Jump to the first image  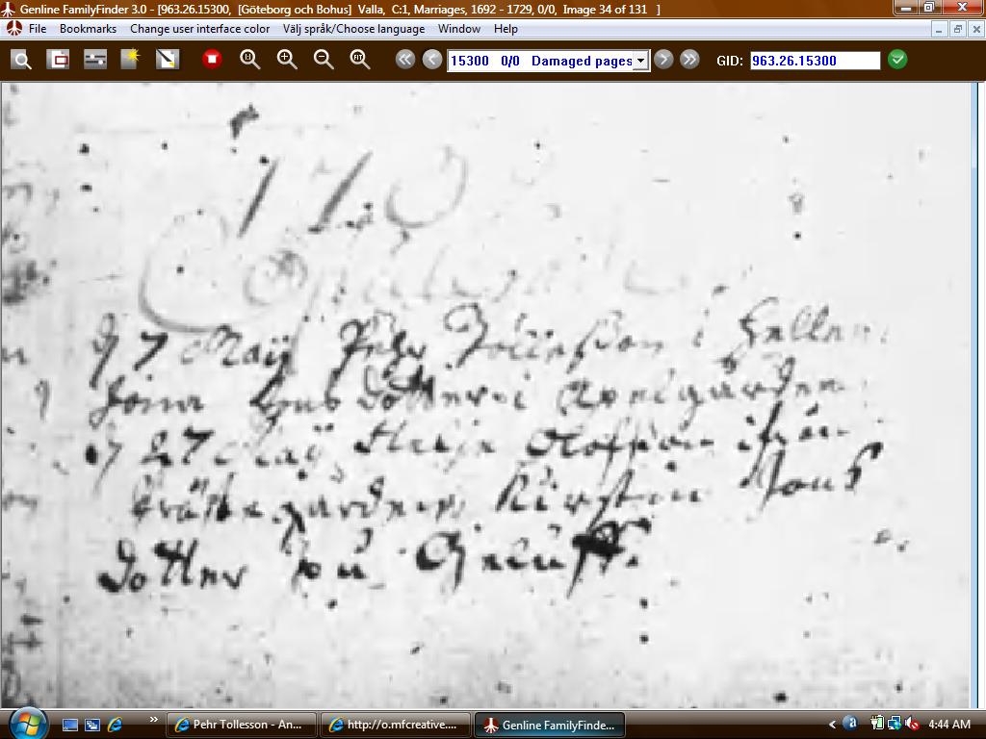click(405, 60)
